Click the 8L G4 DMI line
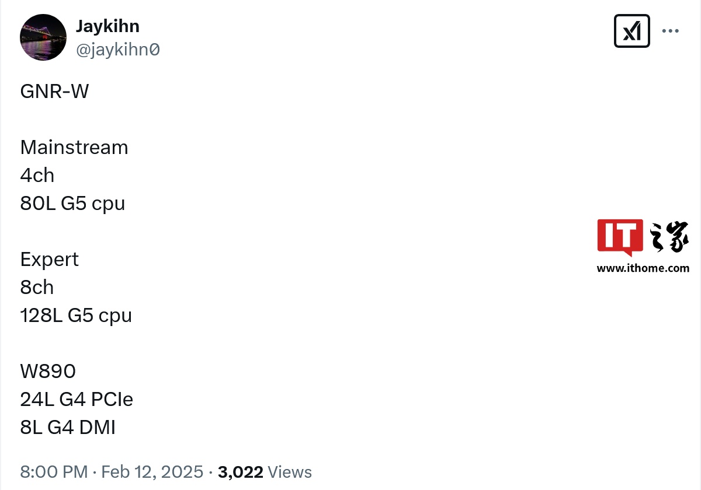Screen dimensions: 701x490 click(68, 428)
